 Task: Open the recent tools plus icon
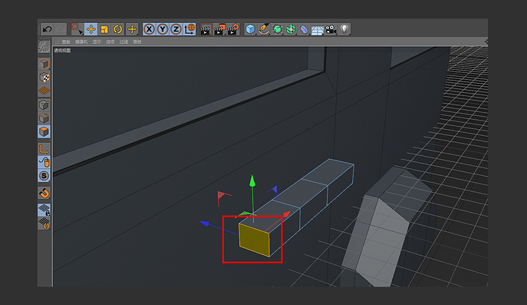point(132,29)
